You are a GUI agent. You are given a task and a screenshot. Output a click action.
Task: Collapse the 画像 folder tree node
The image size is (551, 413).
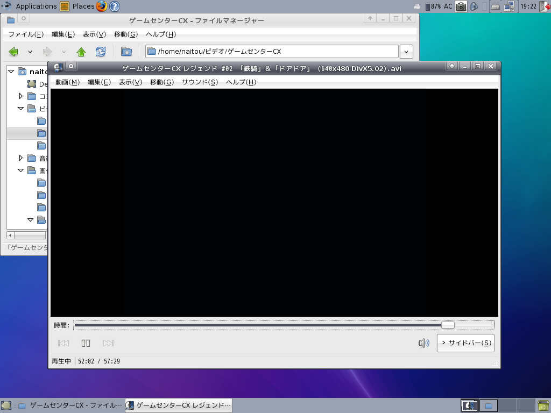point(21,170)
